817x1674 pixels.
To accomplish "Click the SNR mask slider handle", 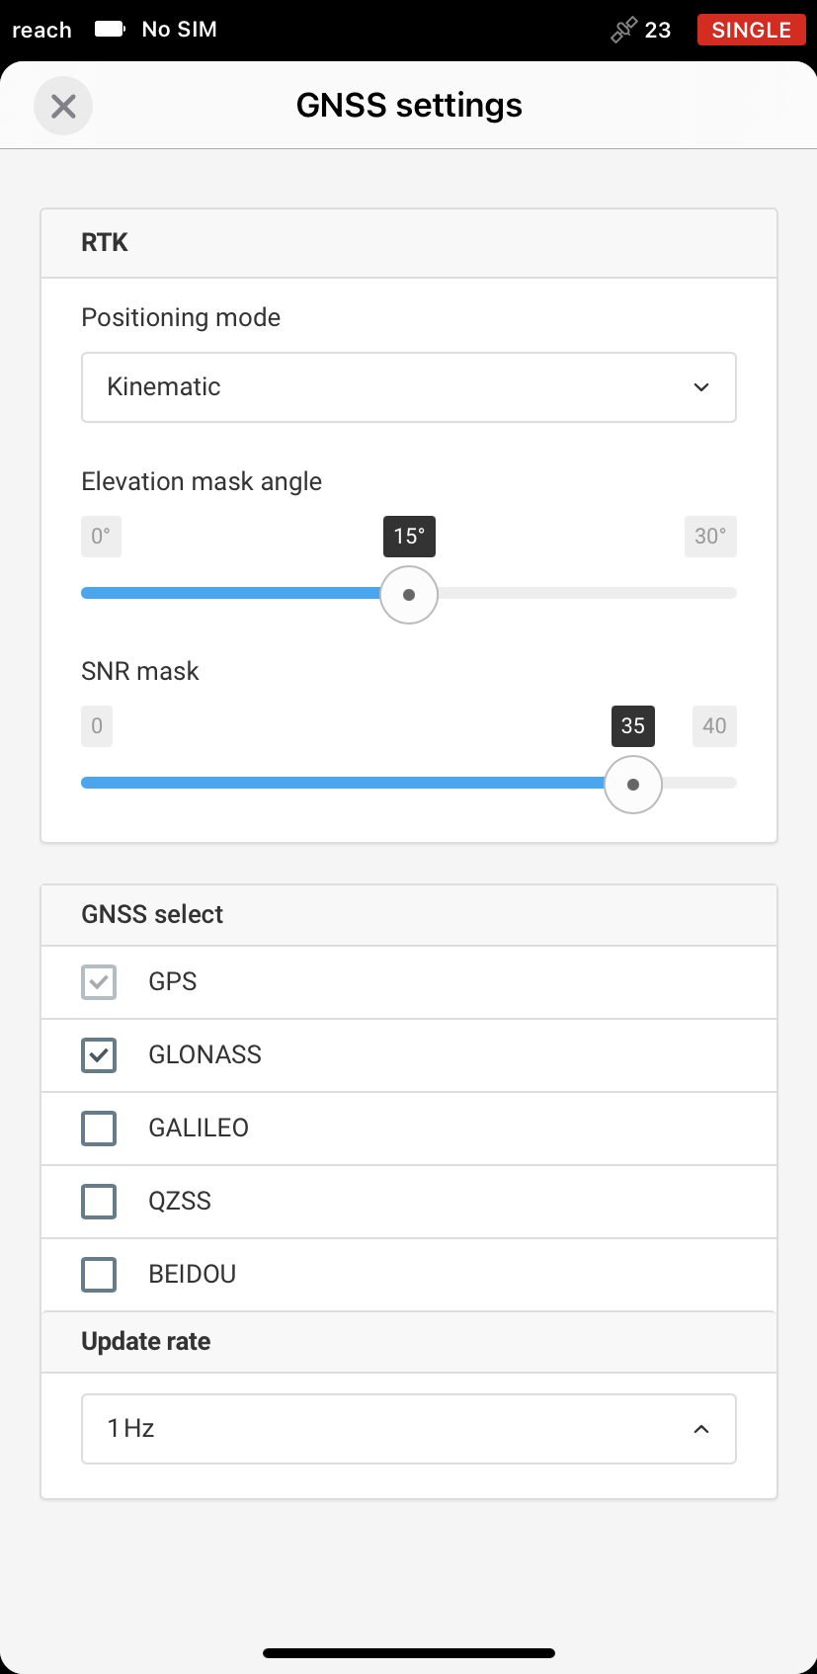I will coord(633,785).
